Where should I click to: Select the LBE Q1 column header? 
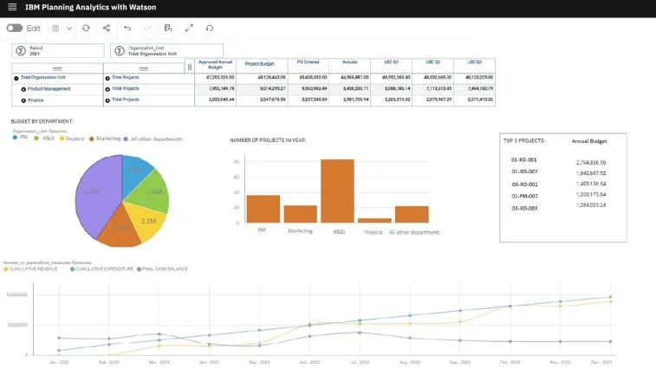[x=391, y=61]
